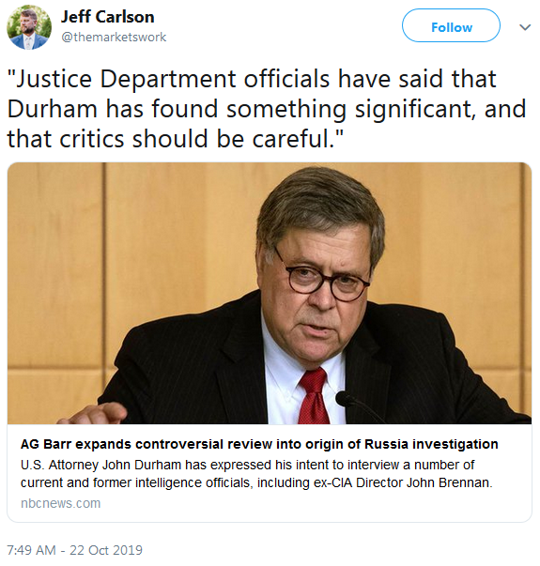Open Jeff Carlson's profile avatar
The height and width of the screenshot is (566, 540).
(29, 27)
